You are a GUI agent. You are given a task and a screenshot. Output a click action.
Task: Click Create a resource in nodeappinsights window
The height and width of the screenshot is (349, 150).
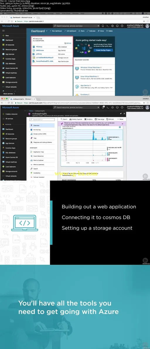10,114
